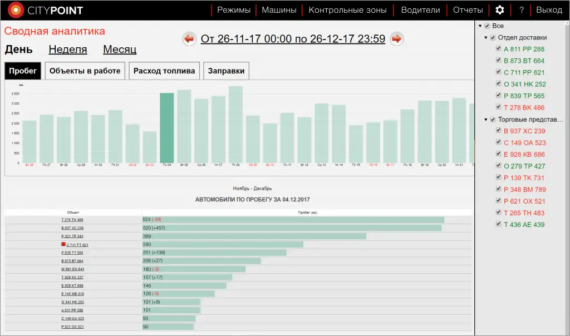Open the Заправки tab
This screenshot has width=570, height=336.
click(x=226, y=71)
